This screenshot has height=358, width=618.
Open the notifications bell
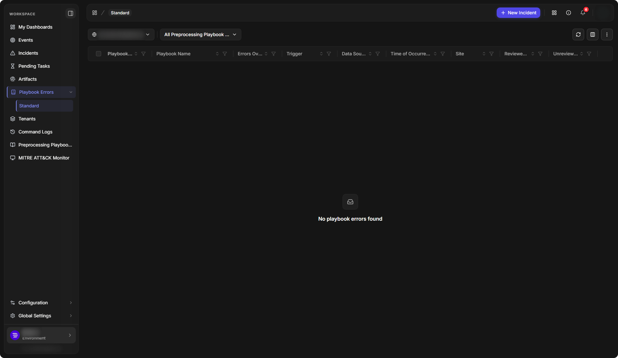click(x=583, y=13)
